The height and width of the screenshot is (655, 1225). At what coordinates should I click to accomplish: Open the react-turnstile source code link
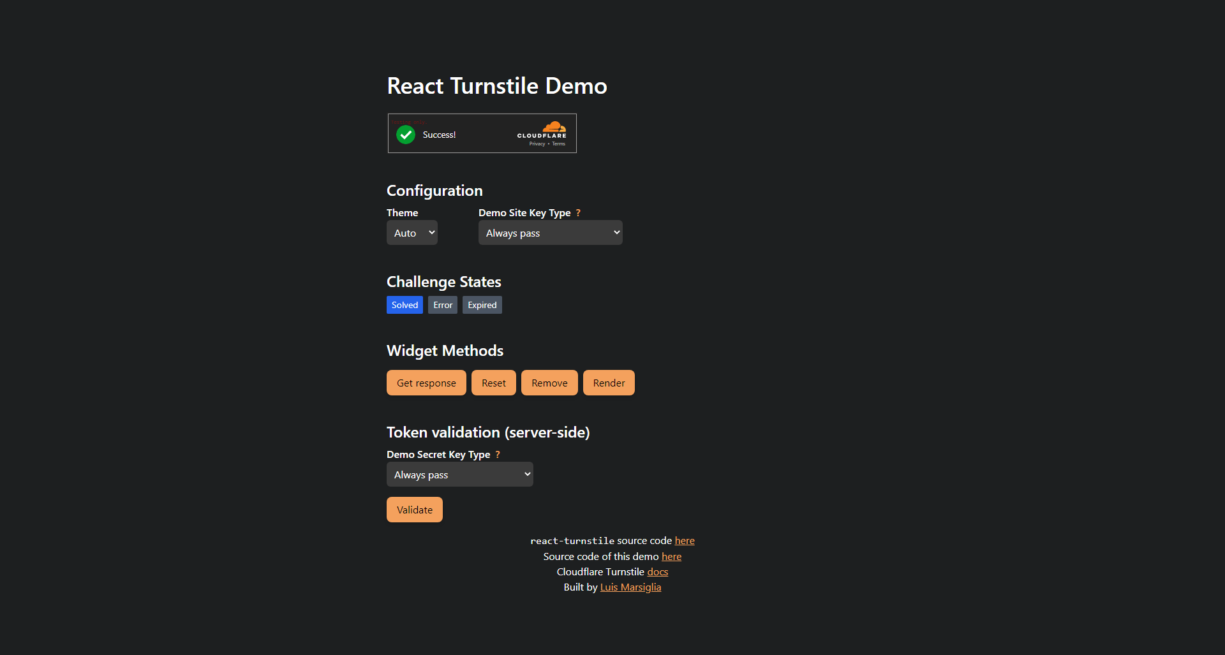pos(684,540)
